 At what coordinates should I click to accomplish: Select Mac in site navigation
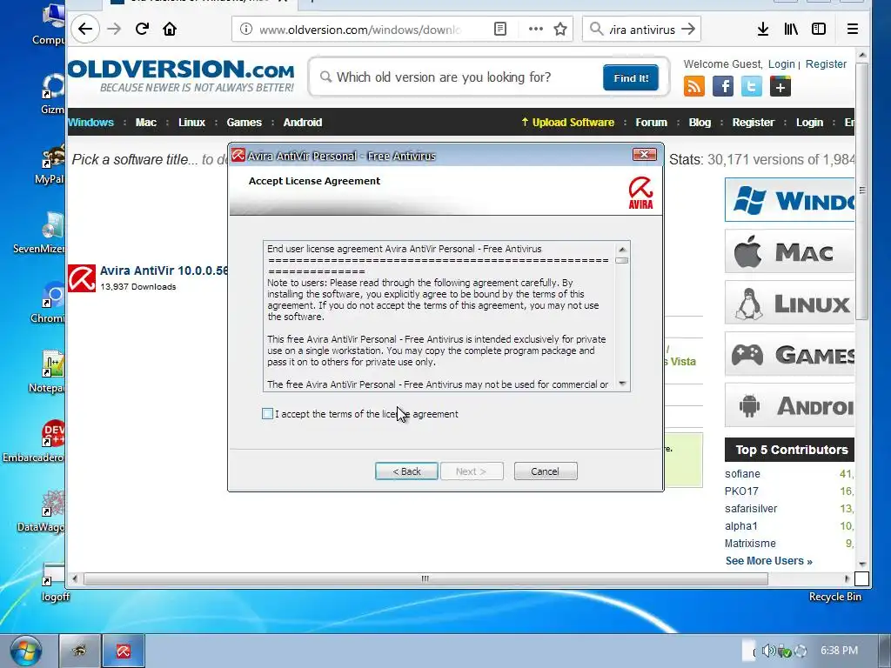click(x=146, y=122)
